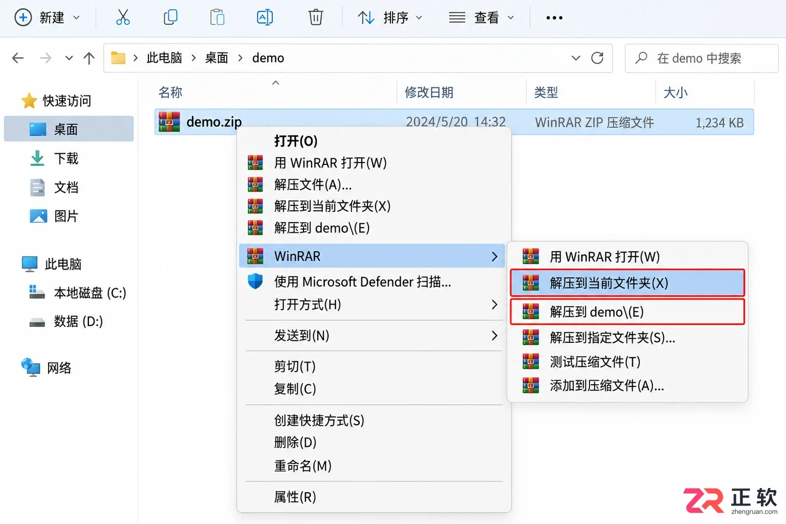Choose 创建快捷方式(S) in context menu
Image resolution: width=786 pixels, height=524 pixels.
(319, 420)
